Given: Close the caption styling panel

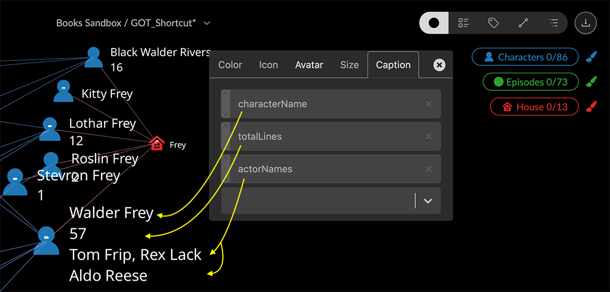Looking at the screenshot, I should [439, 65].
